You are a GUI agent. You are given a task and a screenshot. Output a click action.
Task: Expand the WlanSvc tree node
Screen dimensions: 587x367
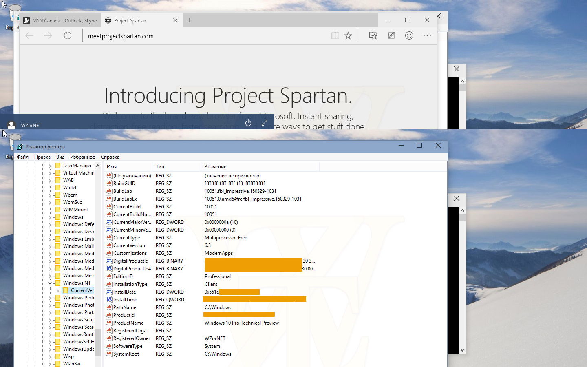click(50, 364)
